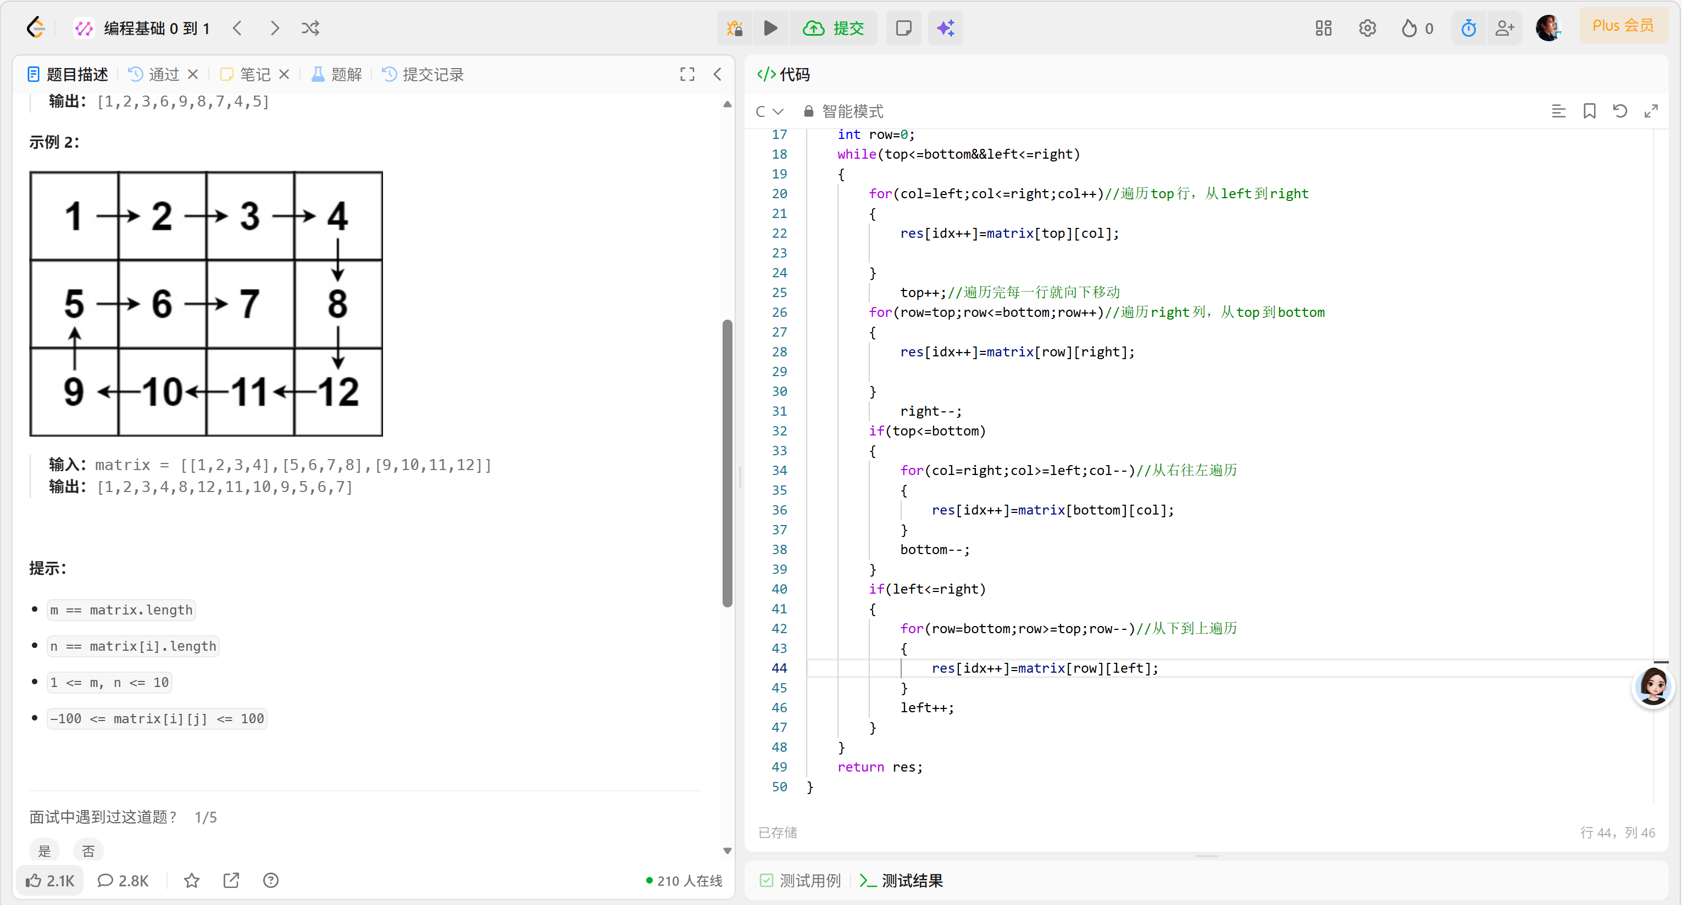Submit the solution with 提交 button
The height and width of the screenshot is (905, 1682).
point(835,28)
